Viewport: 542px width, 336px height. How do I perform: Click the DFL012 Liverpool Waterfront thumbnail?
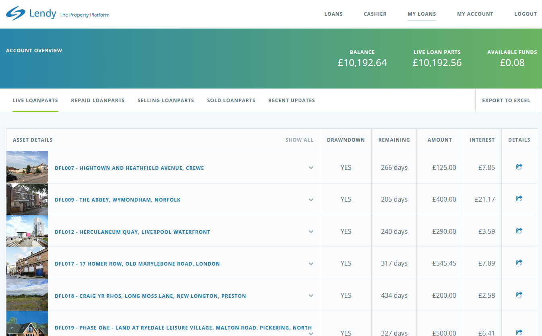click(x=27, y=231)
